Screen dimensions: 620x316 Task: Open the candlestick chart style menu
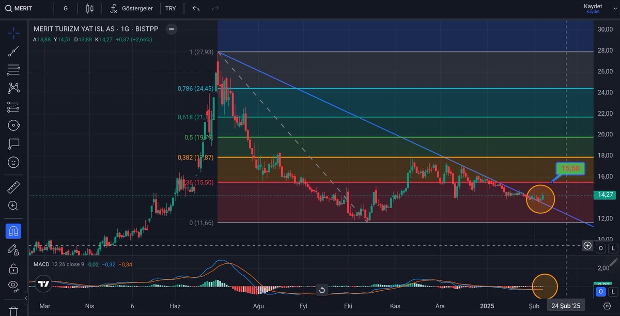coord(90,9)
